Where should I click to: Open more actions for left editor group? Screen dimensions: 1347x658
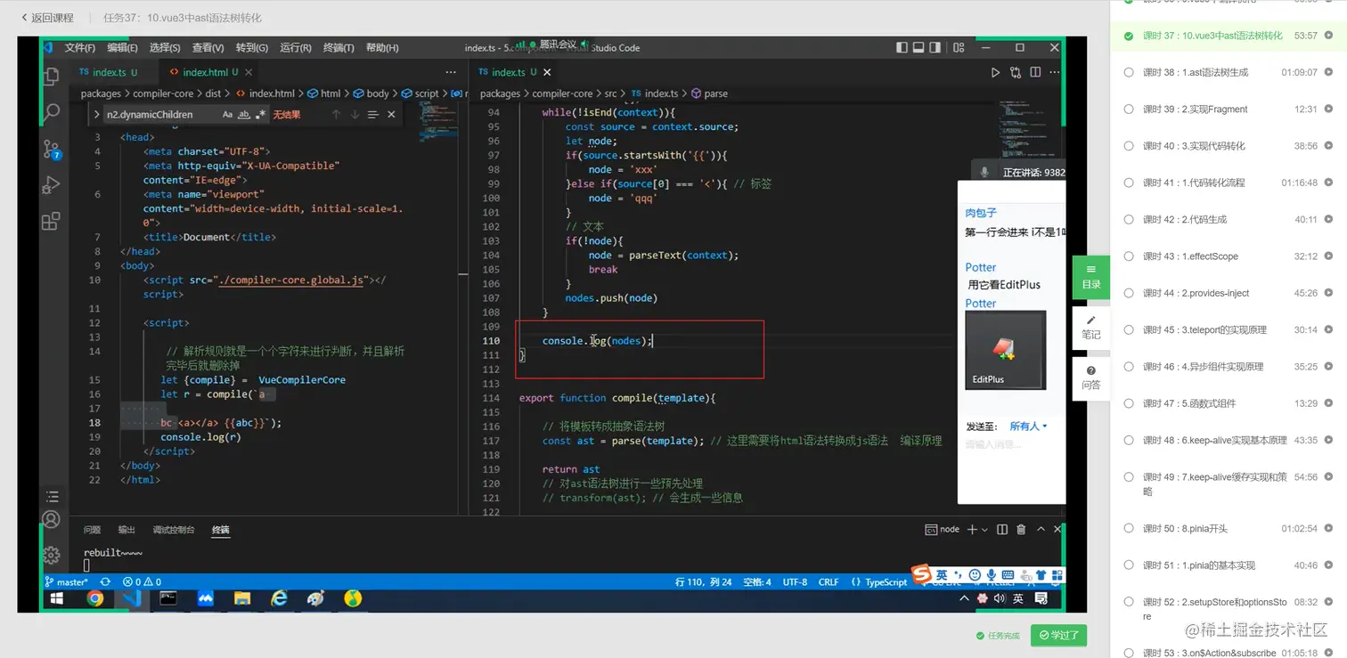[451, 72]
